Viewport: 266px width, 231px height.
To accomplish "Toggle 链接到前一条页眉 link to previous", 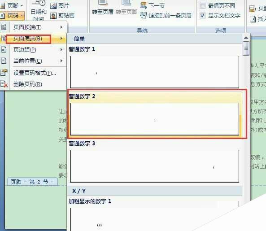I will 166,15.
